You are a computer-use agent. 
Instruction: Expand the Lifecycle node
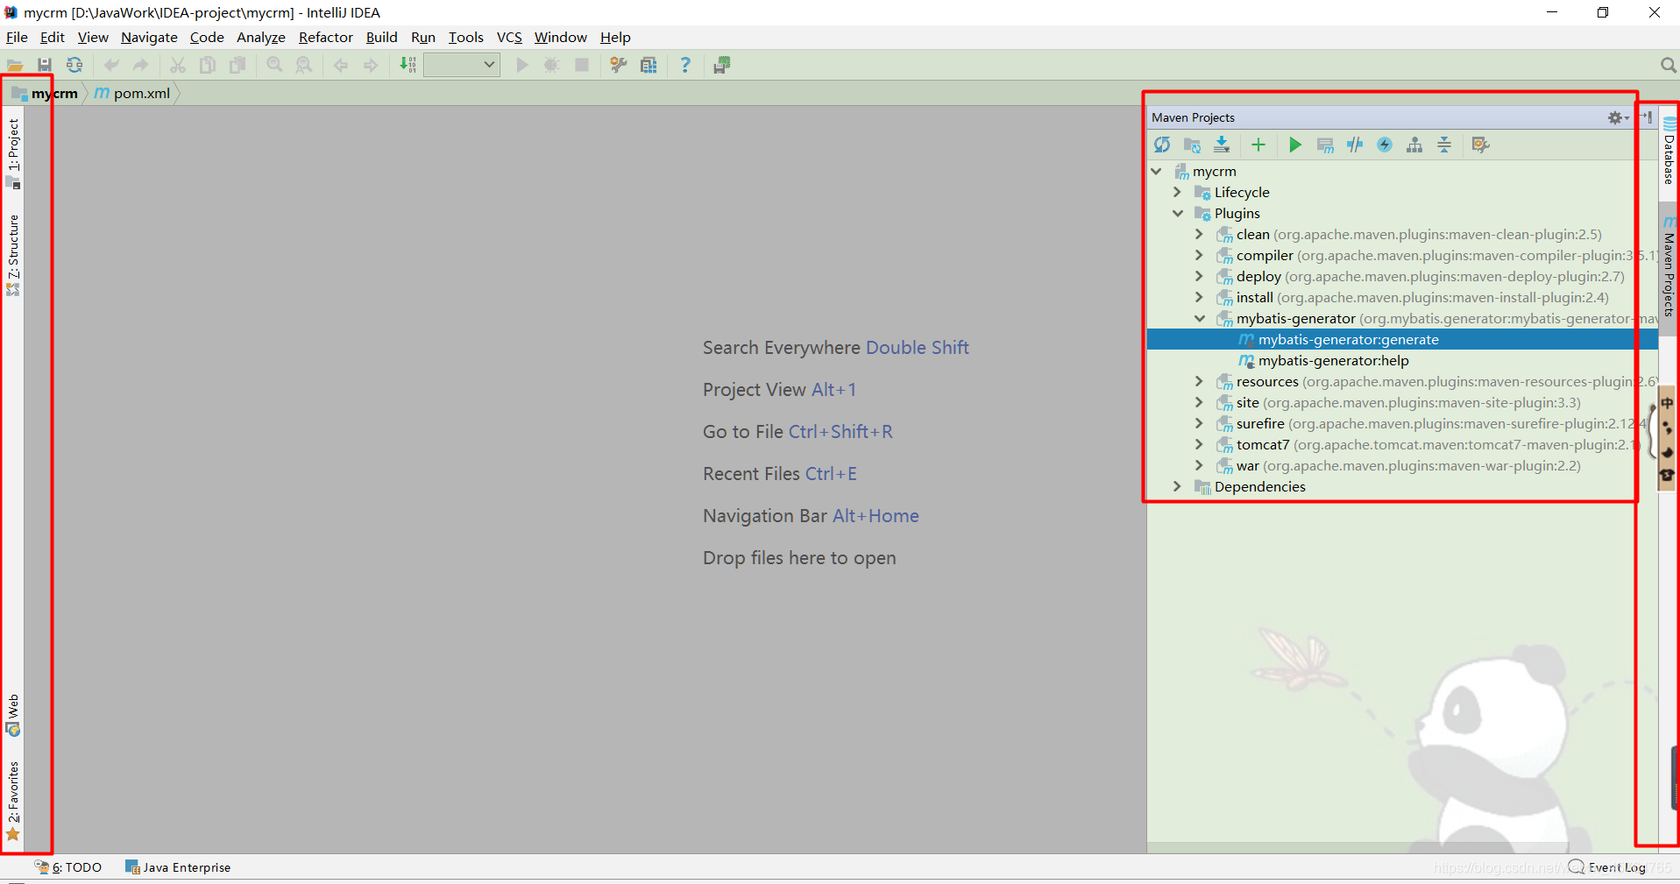[x=1178, y=192]
